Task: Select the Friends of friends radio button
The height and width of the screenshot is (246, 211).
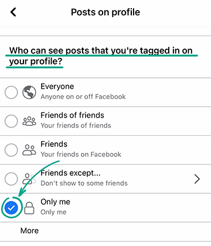Action: (x=11, y=121)
